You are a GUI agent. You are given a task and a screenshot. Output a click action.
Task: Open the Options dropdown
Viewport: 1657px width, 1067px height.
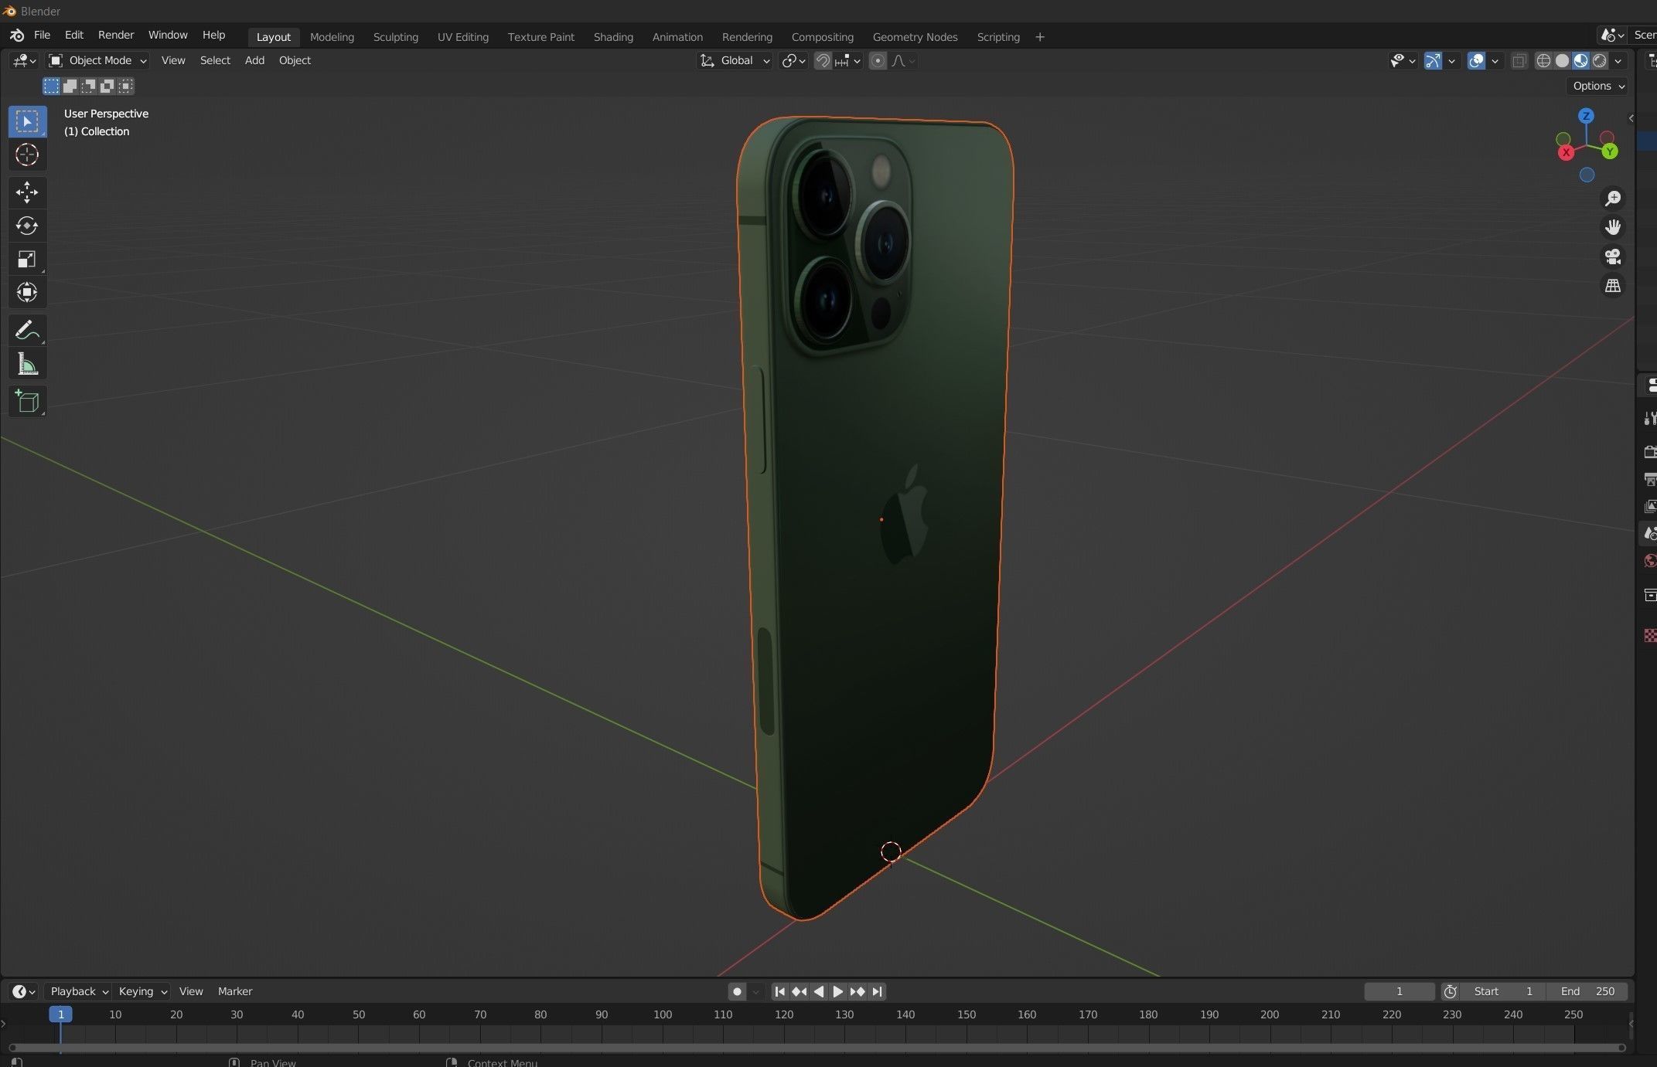[1598, 86]
